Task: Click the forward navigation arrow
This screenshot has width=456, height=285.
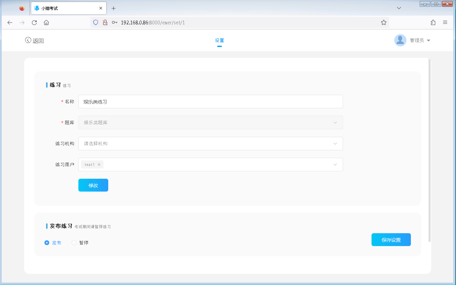Action: (22, 23)
